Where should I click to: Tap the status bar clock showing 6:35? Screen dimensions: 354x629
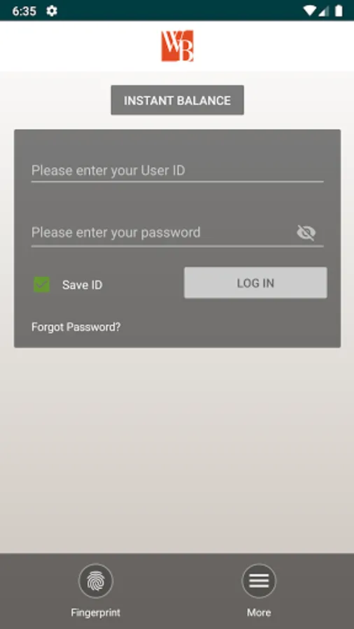click(24, 11)
